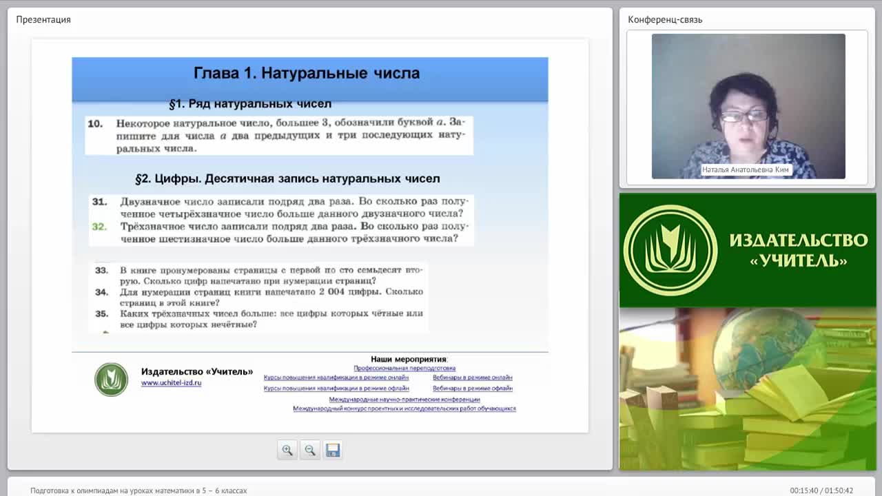Screen dimensions: 882x496
Task: Click the Издательство Учитель logo in slide footer
Action: (x=111, y=379)
